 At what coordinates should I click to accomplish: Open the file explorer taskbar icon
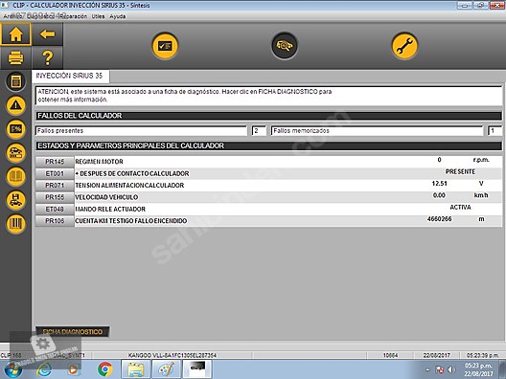(x=135, y=369)
